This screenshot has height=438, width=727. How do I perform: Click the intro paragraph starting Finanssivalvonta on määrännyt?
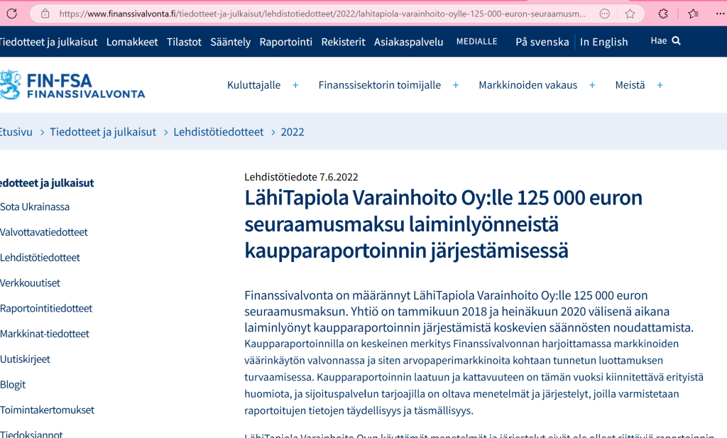pyautogui.click(x=469, y=312)
